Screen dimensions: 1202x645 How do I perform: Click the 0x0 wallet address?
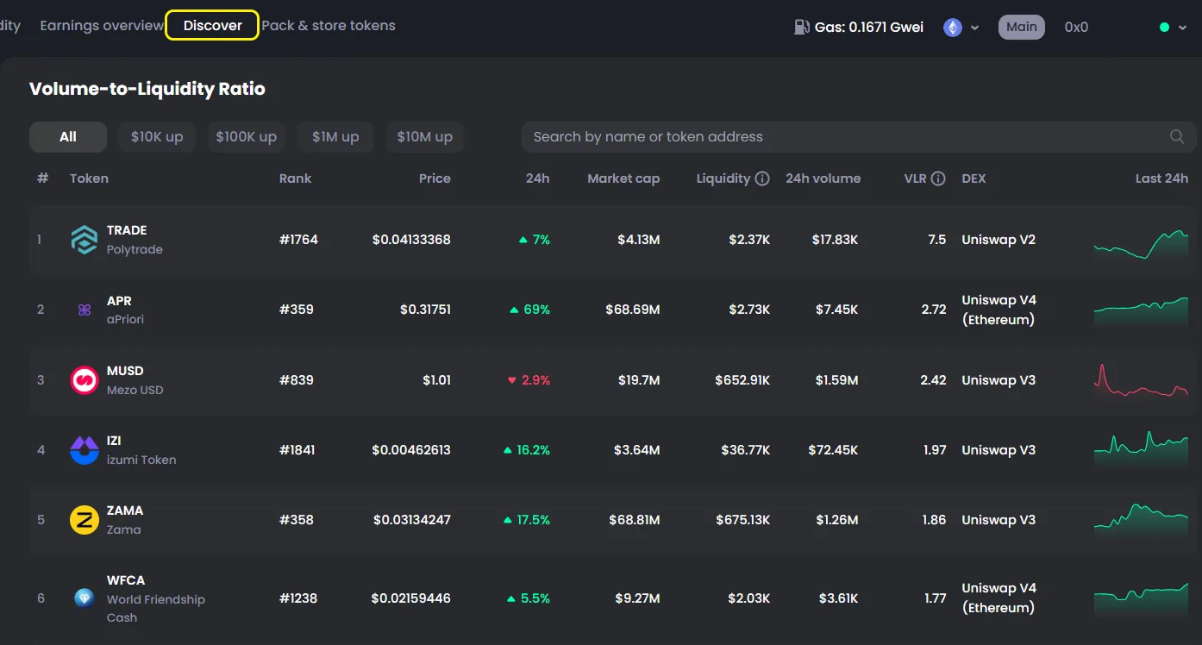coord(1076,27)
